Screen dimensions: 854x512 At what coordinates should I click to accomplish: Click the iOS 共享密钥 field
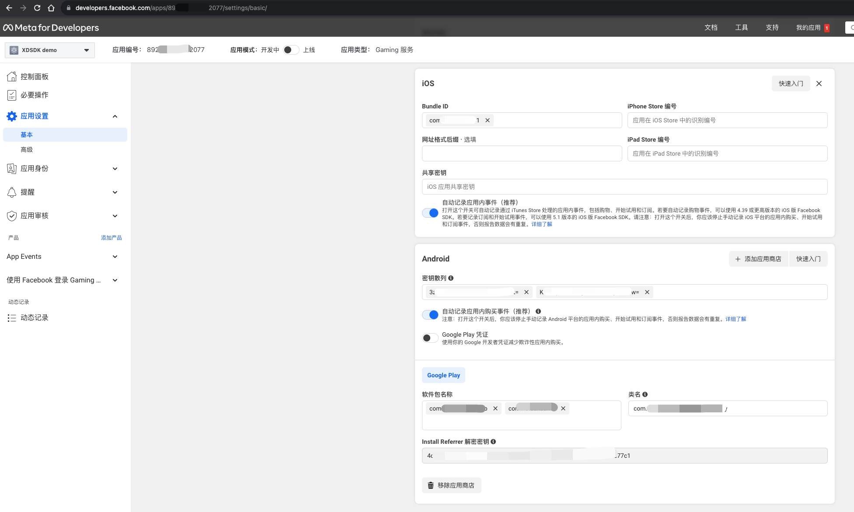click(624, 187)
